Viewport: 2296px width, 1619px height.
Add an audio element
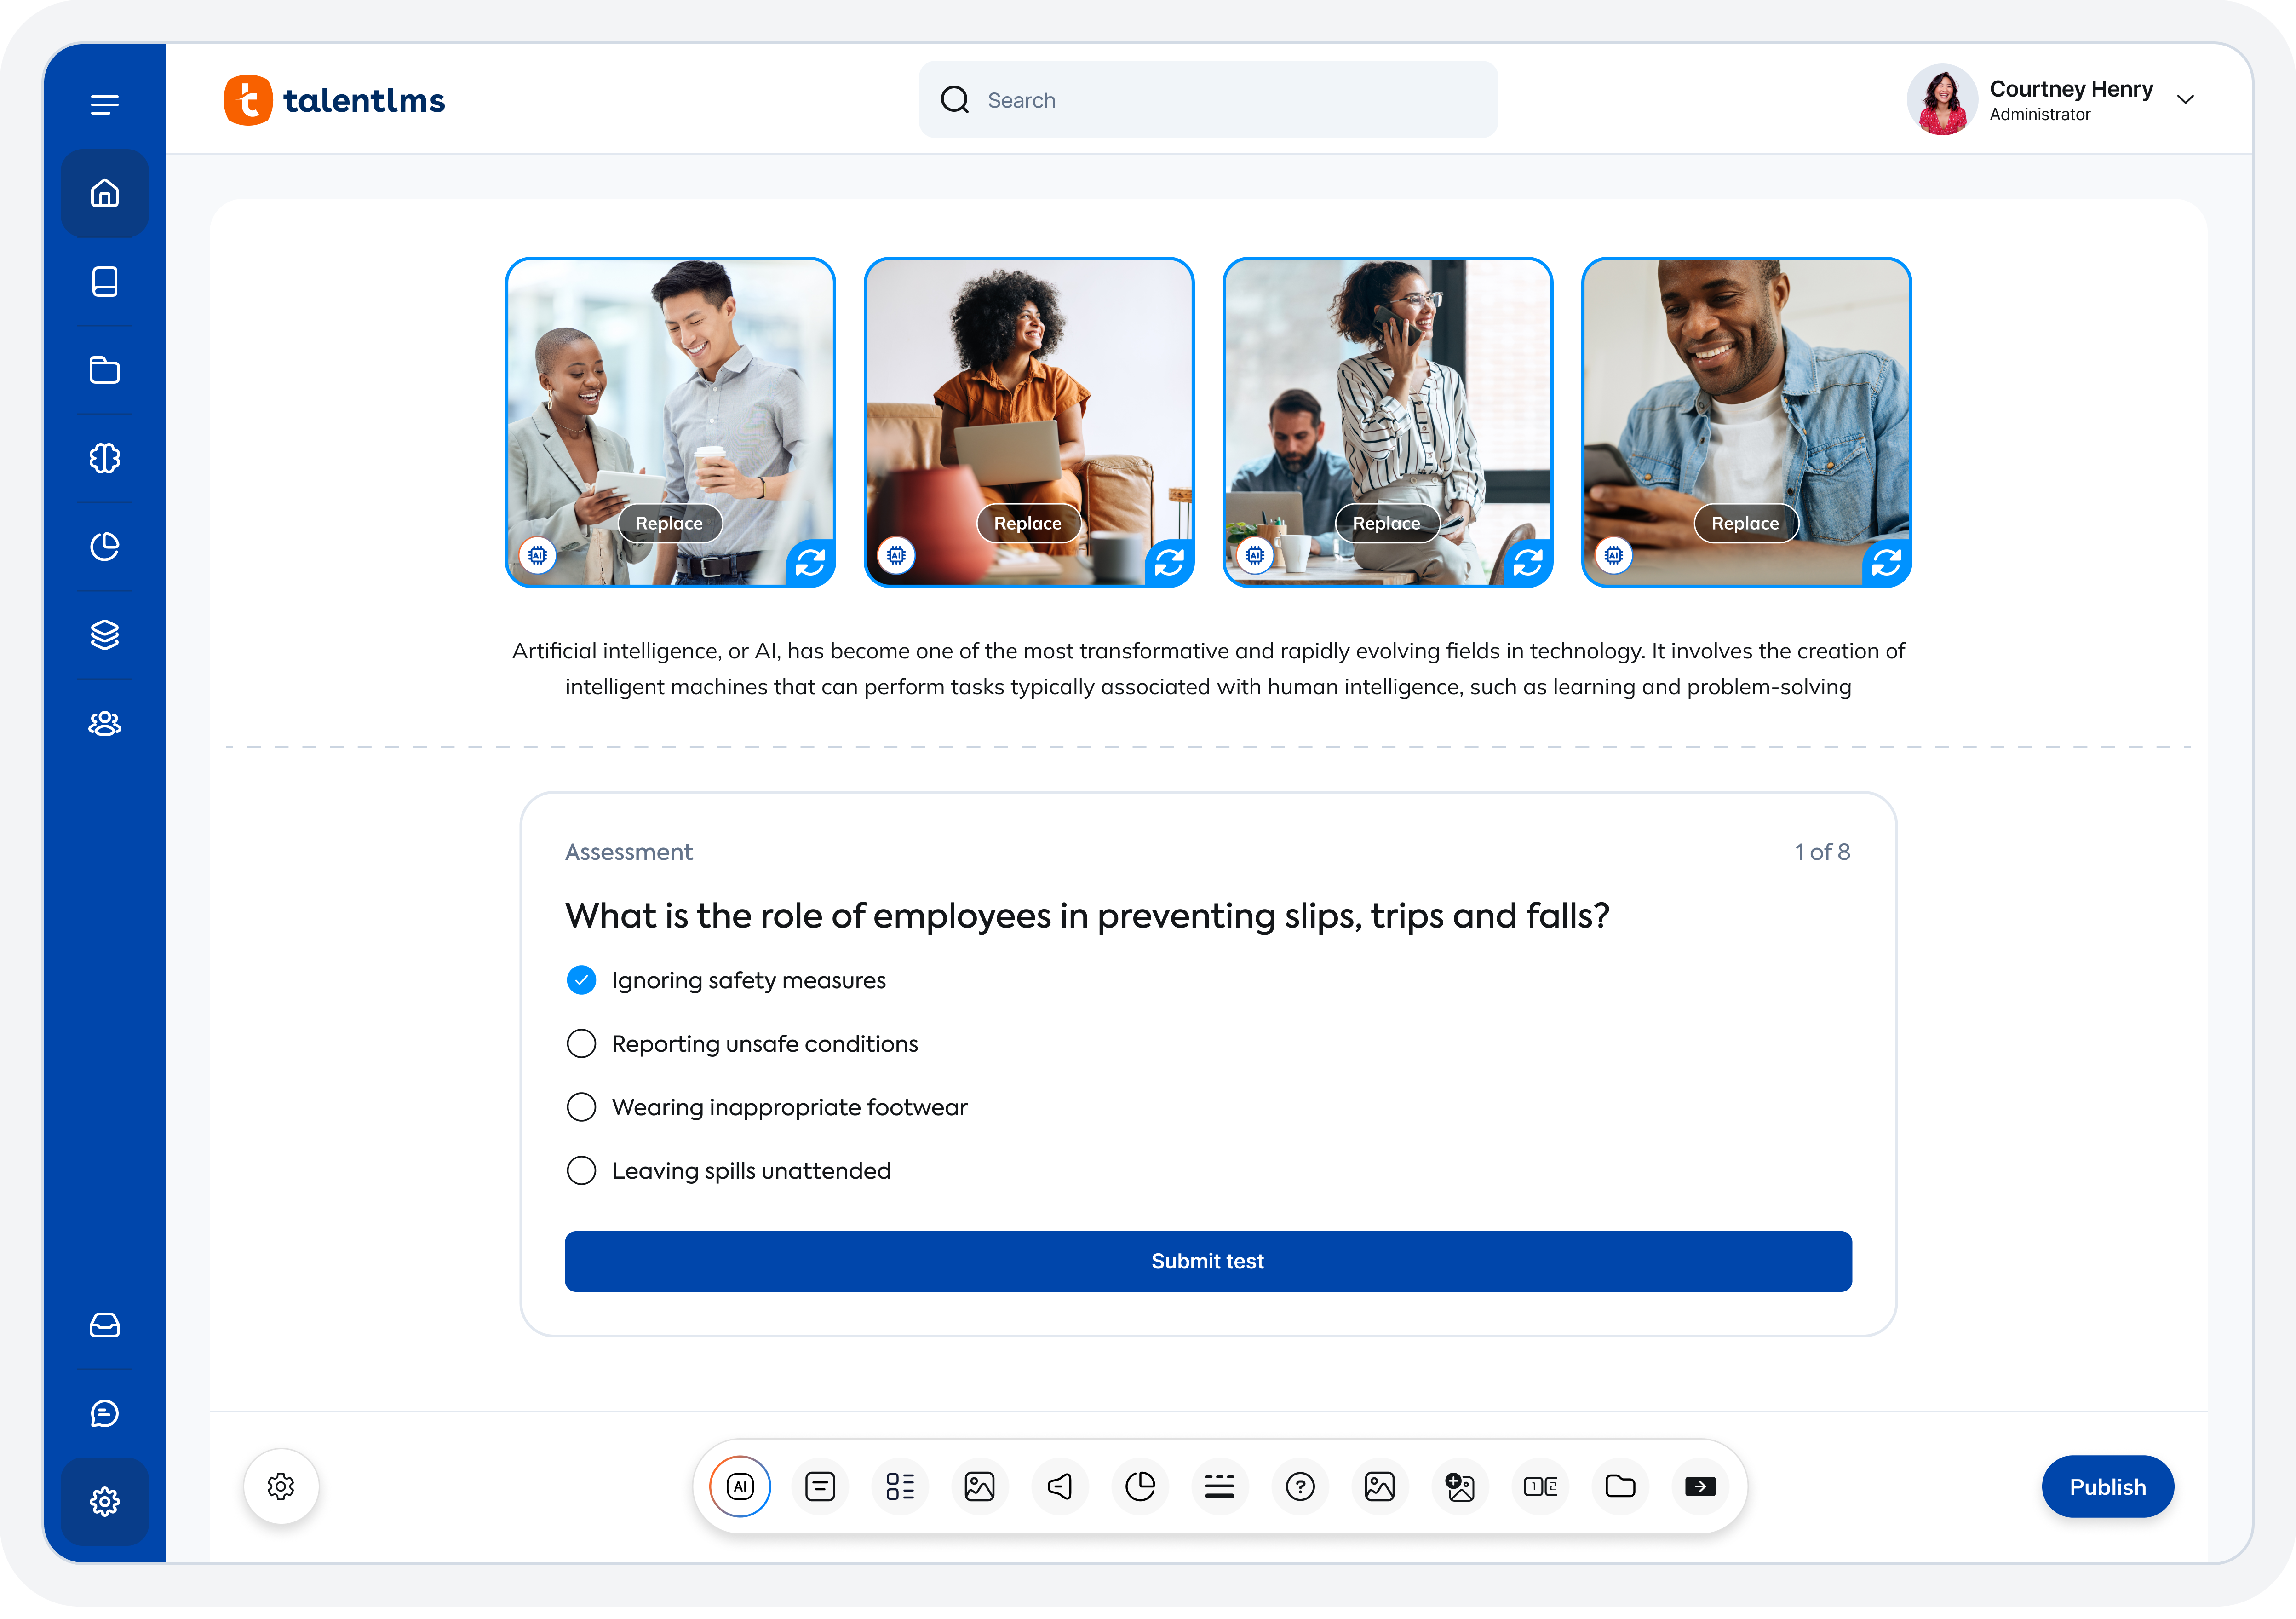1060,1487
